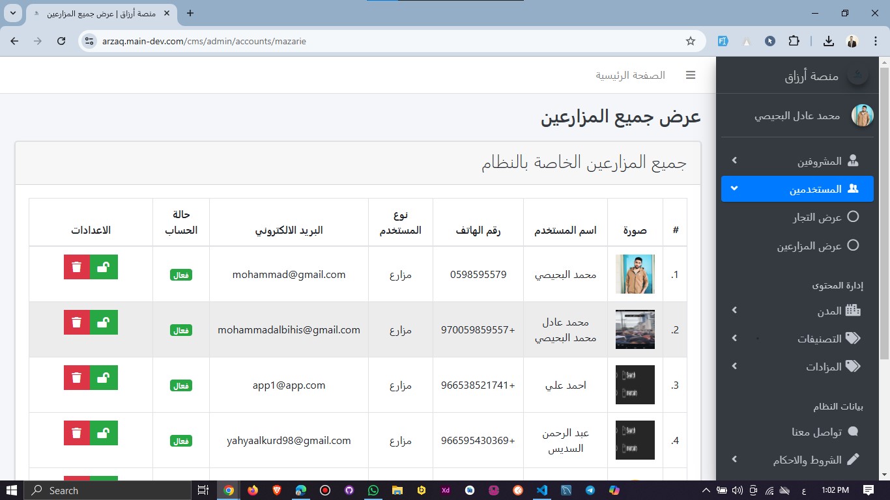890x500 pixels.
Task: Bookmark this page with the star icon
Action: pos(691,41)
